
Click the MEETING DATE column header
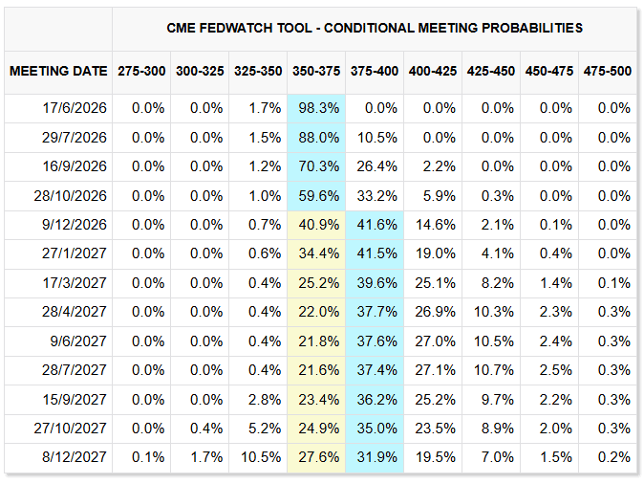[58, 71]
